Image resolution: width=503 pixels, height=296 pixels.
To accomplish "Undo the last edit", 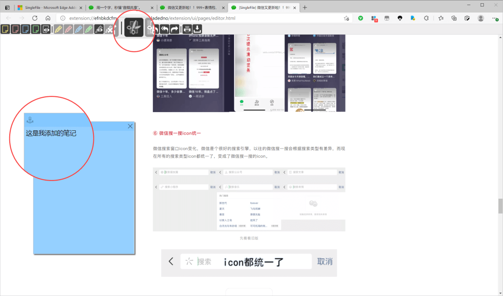I will pyautogui.click(x=164, y=29).
